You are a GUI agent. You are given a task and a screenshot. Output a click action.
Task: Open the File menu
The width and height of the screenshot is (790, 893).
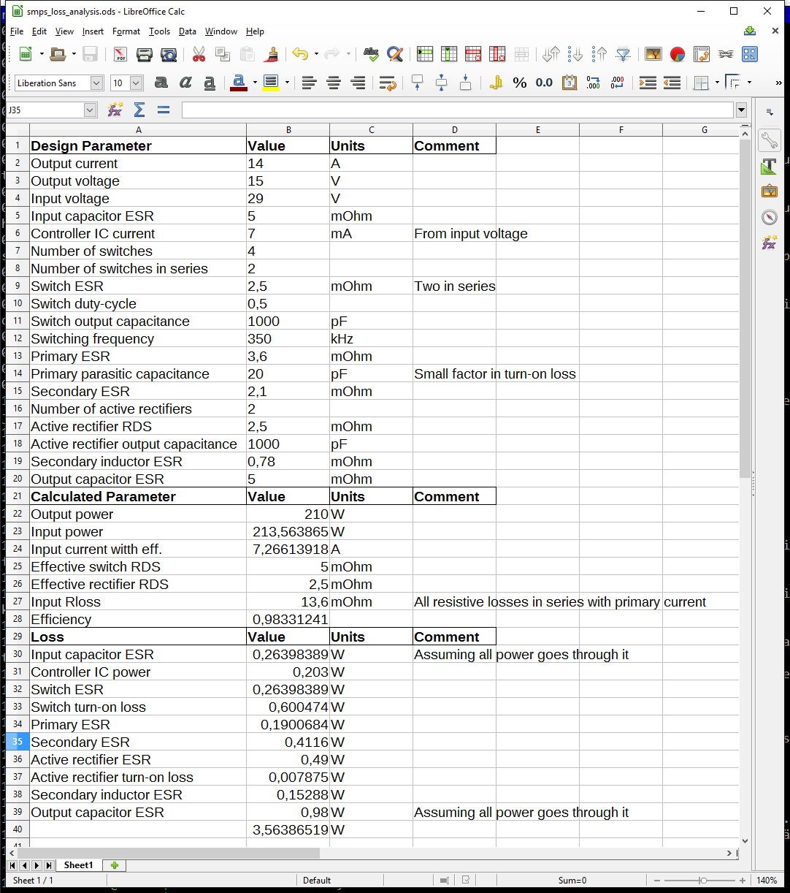coord(17,31)
